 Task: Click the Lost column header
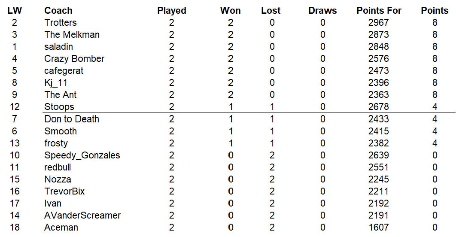tap(271, 11)
